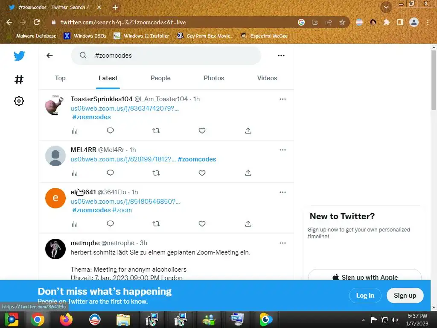Share the MEL4RR tweet

[x=248, y=173]
